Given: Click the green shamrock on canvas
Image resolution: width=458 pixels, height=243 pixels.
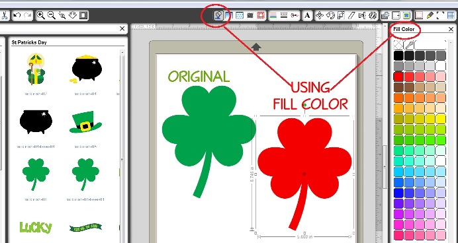Looking at the screenshot, I should pos(208,131).
